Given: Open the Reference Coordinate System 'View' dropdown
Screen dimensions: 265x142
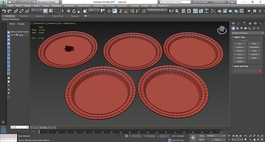Looking at the screenshot, I should (x=94, y=10).
